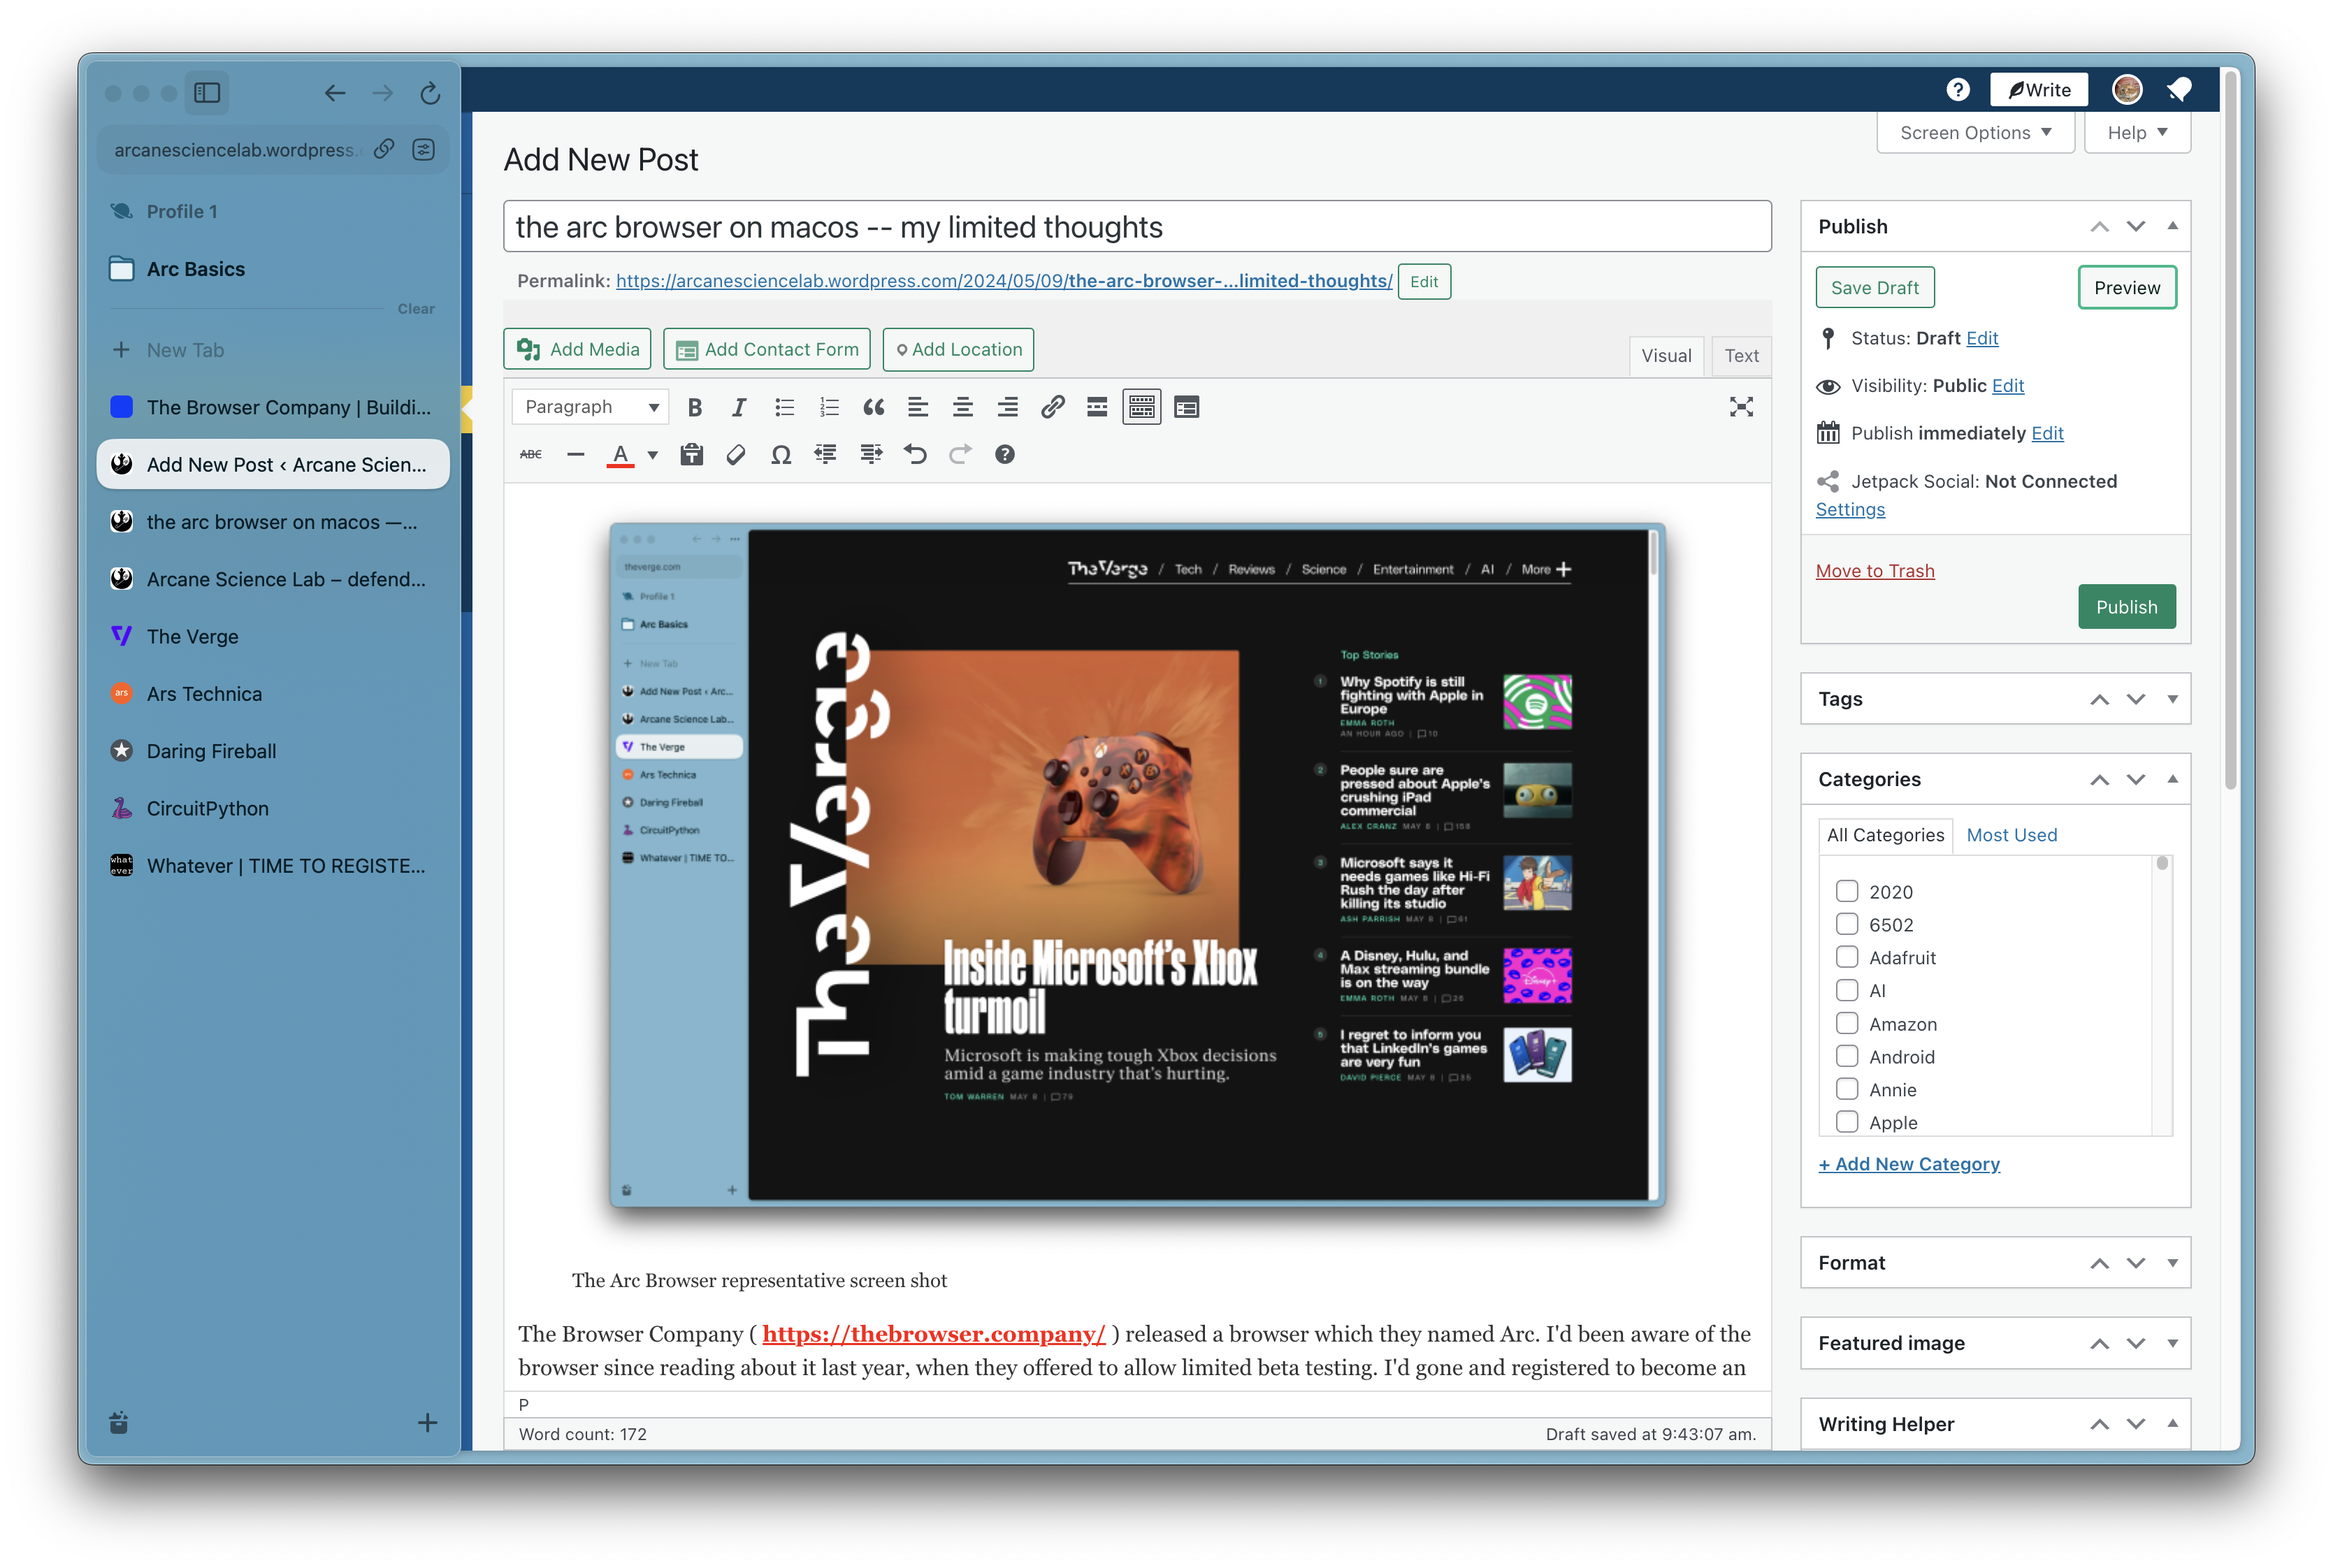
Task: Reload the page in Arc
Action: pos(430,93)
